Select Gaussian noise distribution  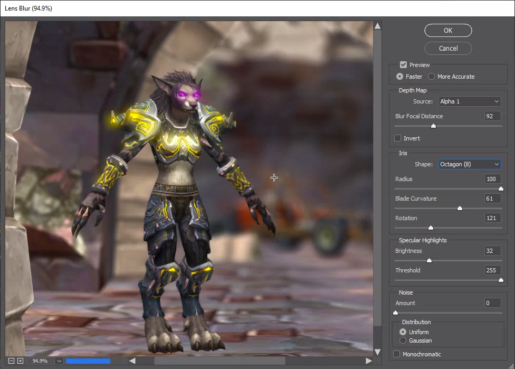(x=403, y=340)
